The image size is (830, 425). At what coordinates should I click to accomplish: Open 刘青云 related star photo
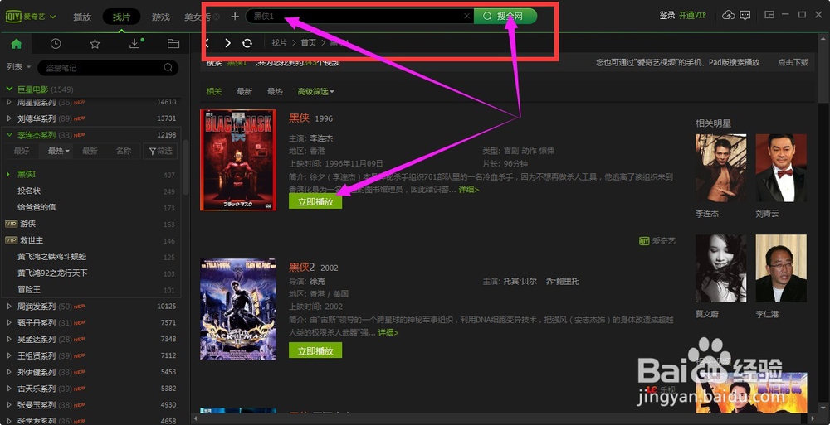[x=781, y=167]
